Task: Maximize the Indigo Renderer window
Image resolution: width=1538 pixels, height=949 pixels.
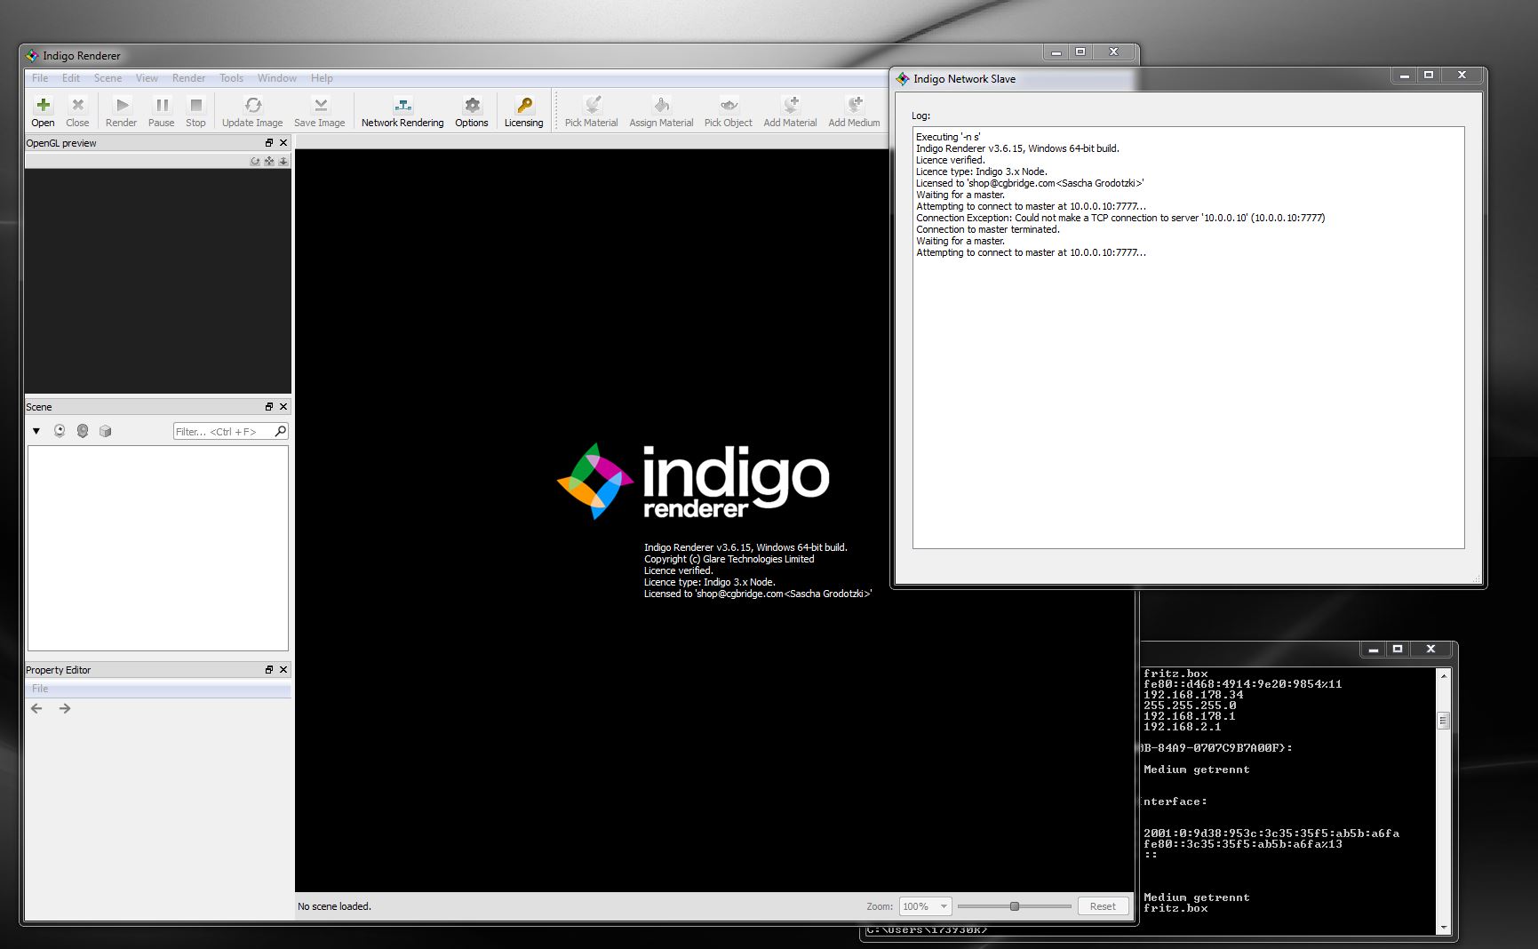Action: pyautogui.click(x=1080, y=52)
